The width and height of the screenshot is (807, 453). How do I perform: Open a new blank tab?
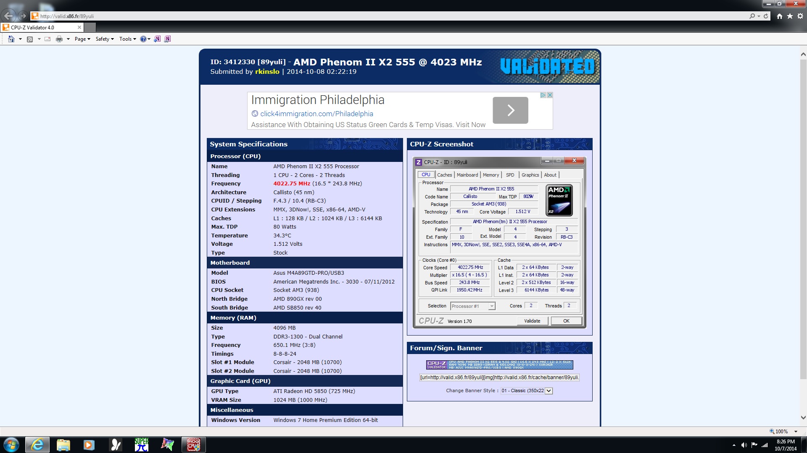(90, 27)
